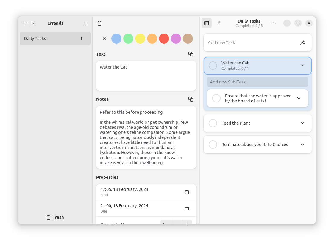Toggle the sidebar panel icon
The height and width of the screenshot is (244, 334).
pos(207,23)
